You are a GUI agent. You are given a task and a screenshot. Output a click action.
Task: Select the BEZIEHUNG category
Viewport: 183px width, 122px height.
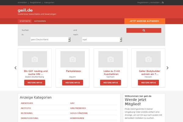[27, 113]
